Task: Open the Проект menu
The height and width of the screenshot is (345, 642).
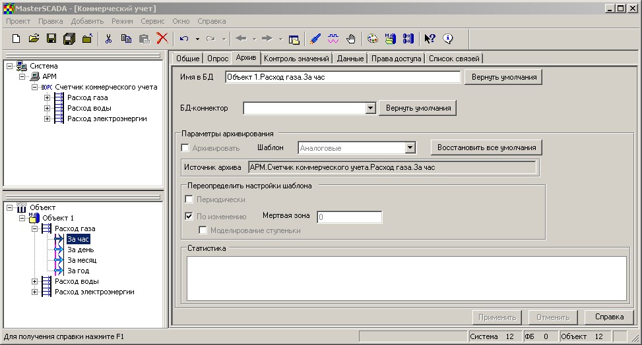Action: pos(18,21)
